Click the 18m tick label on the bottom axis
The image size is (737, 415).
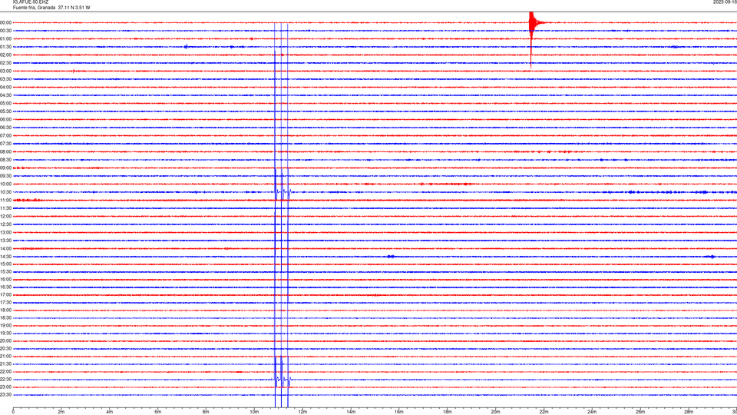(x=448, y=412)
